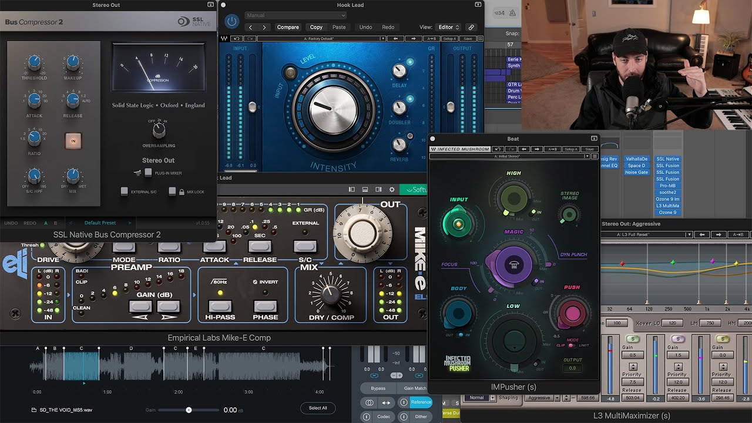
Task: Toggle the Delay on/off light in Hook Lead plugin
Action: pyautogui.click(x=410, y=62)
